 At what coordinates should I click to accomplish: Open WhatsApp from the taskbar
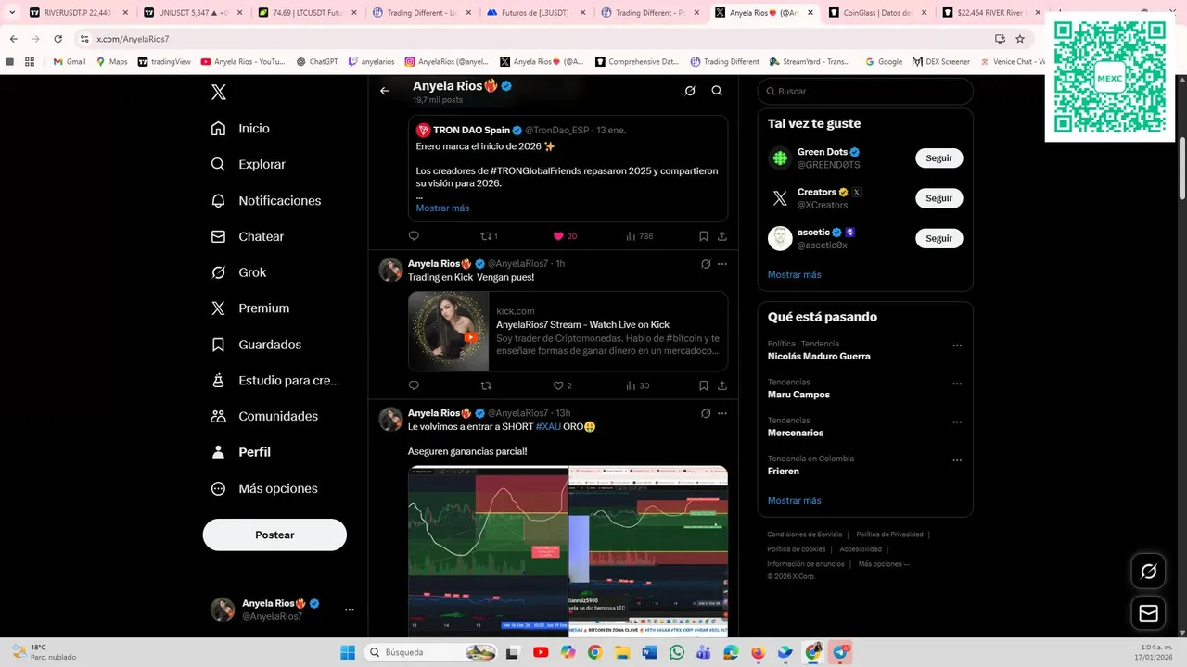pyautogui.click(x=676, y=652)
